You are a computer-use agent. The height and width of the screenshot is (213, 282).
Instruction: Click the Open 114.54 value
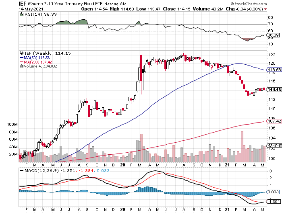click(x=94, y=9)
